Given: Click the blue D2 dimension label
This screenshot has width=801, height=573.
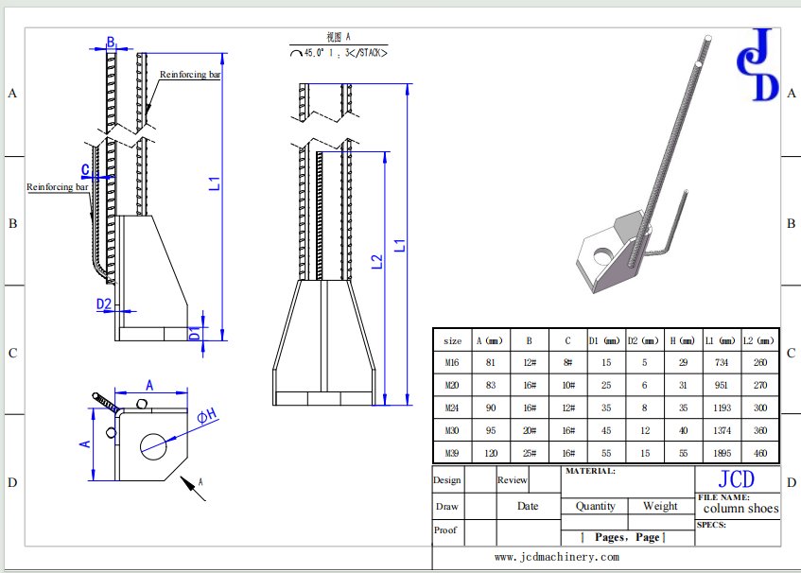Looking at the screenshot, I should point(104,304).
